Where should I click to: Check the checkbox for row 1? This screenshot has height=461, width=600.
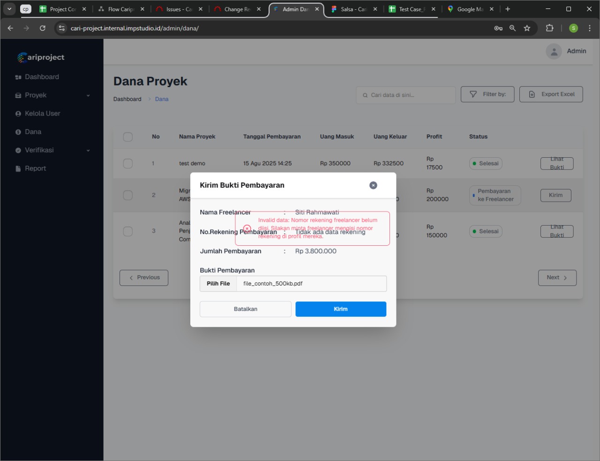tap(127, 163)
